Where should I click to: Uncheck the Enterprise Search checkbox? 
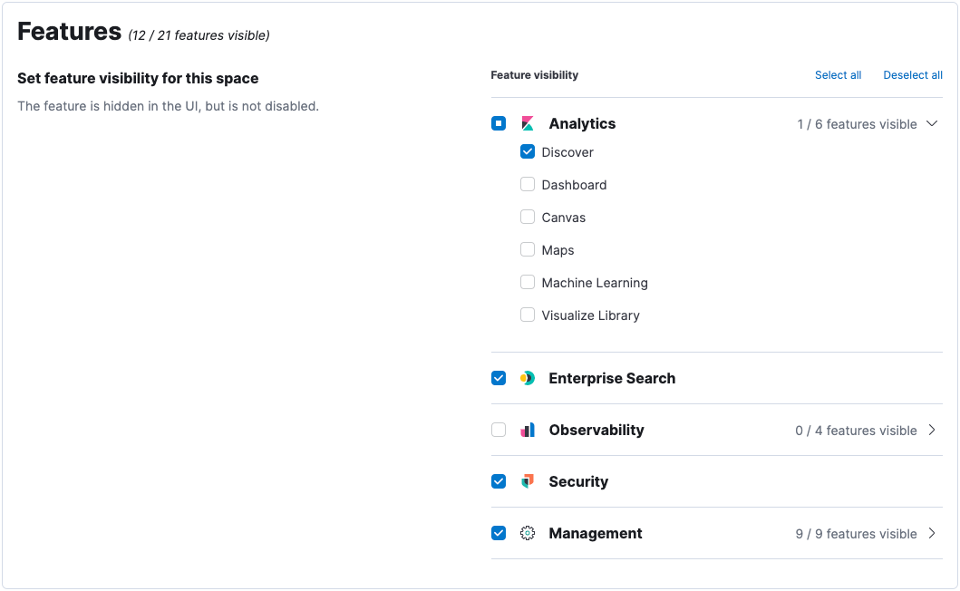[499, 379]
